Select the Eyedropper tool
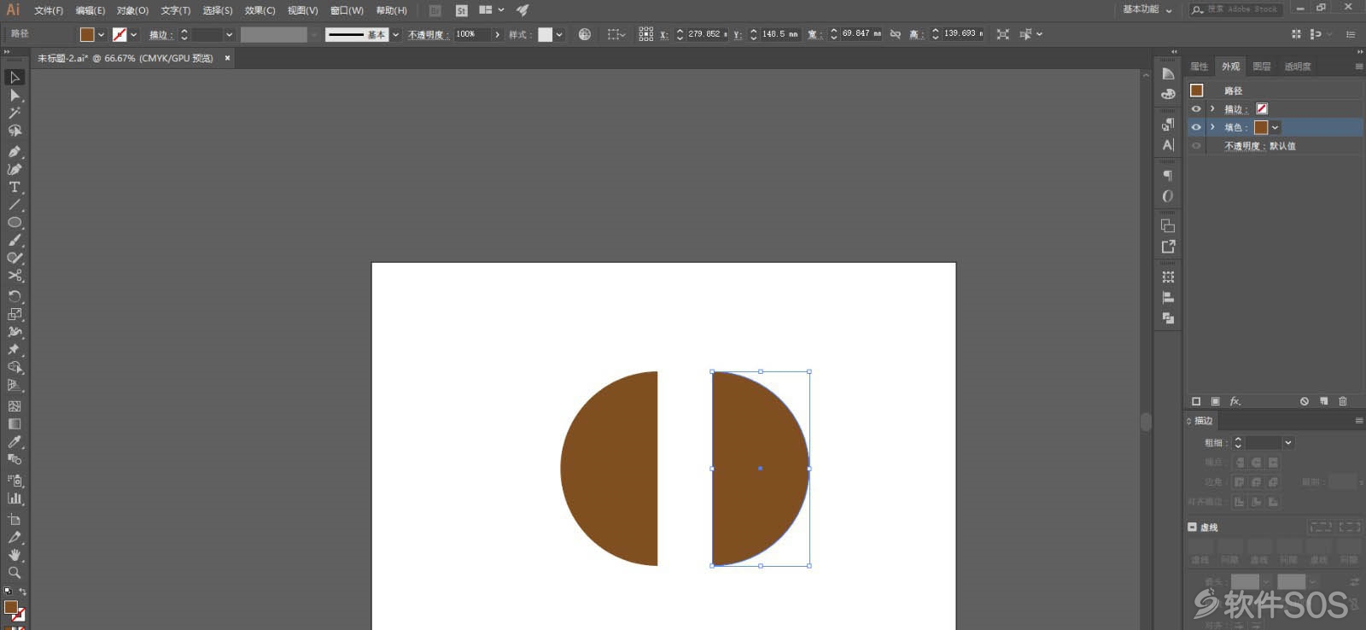The height and width of the screenshot is (630, 1366). pyautogui.click(x=15, y=441)
